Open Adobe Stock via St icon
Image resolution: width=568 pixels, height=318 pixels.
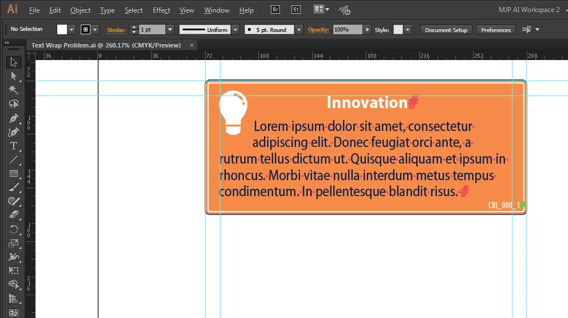[x=296, y=10]
